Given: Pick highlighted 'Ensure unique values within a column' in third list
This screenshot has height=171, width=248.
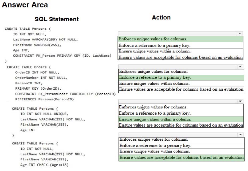Looking at the screenshot, I should 181,119.
